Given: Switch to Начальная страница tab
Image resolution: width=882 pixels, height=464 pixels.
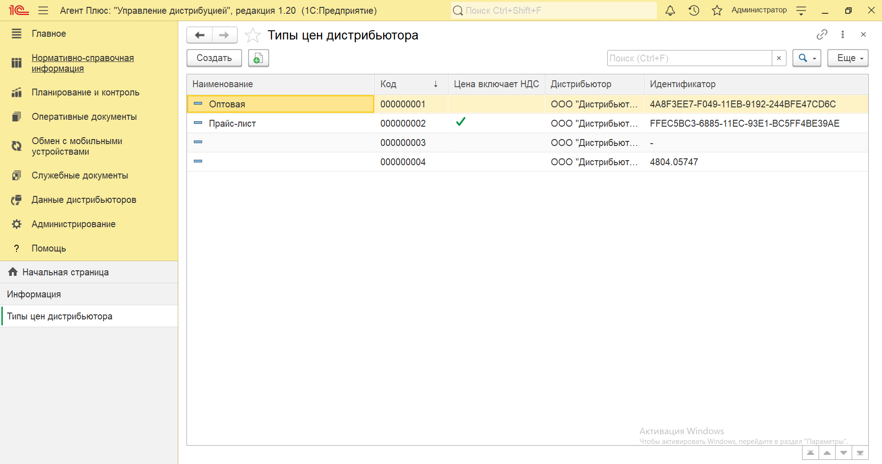Looking at the screenshot, I should tap(89, 272).
